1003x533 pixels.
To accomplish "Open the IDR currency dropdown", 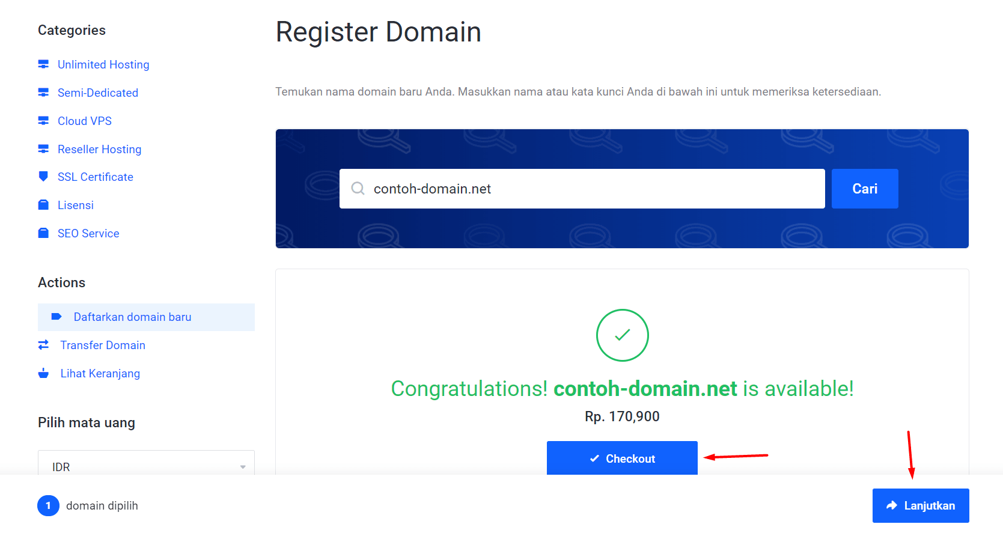I will [x=146, y=466].
